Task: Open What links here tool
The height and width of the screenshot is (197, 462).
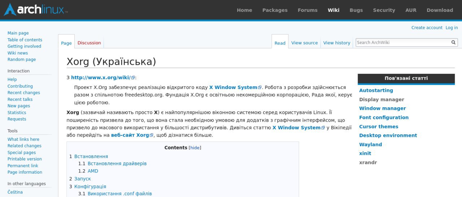Action: 23,139
